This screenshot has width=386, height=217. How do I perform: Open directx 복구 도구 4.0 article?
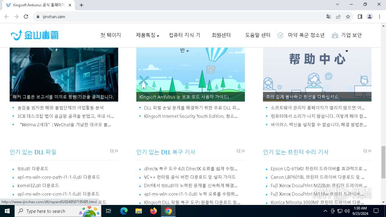[191, 168]
